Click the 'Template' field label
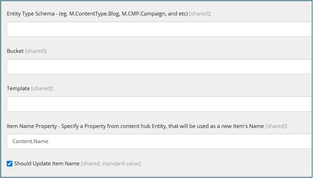 pyautogui.click(x=18, y=88)
